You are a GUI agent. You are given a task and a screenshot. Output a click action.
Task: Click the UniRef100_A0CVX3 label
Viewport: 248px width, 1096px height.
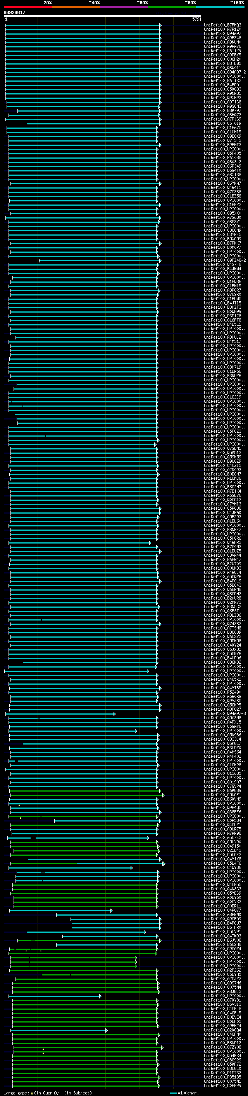click(x=222, y=901)
